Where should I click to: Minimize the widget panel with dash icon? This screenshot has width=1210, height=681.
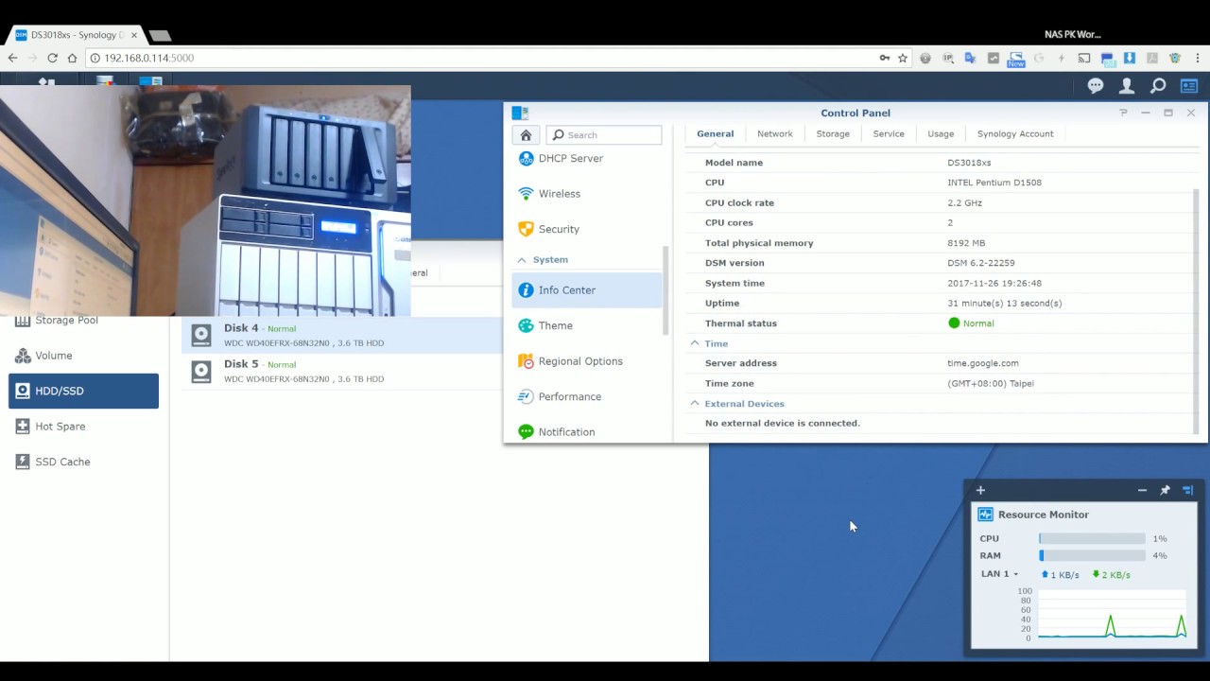point(1142,490)
